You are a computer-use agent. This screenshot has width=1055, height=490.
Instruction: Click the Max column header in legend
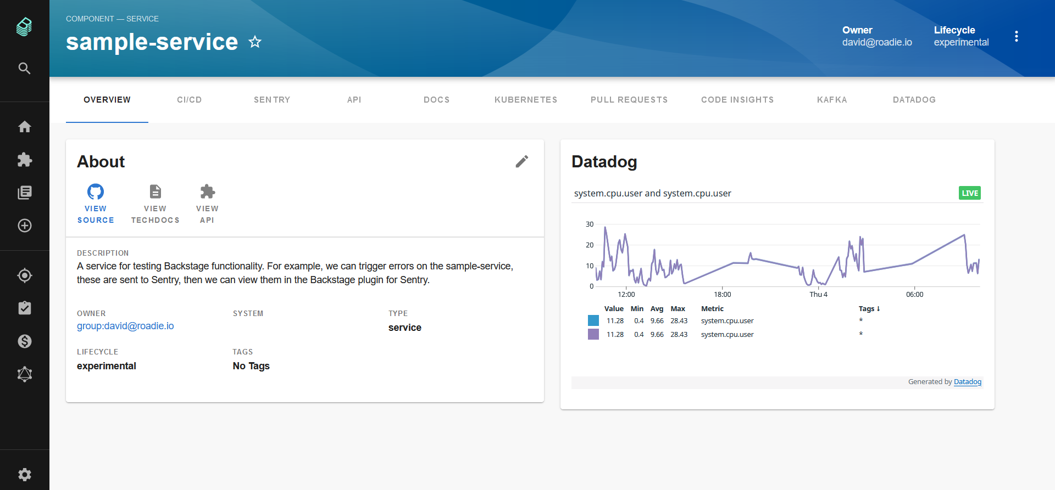678,309
